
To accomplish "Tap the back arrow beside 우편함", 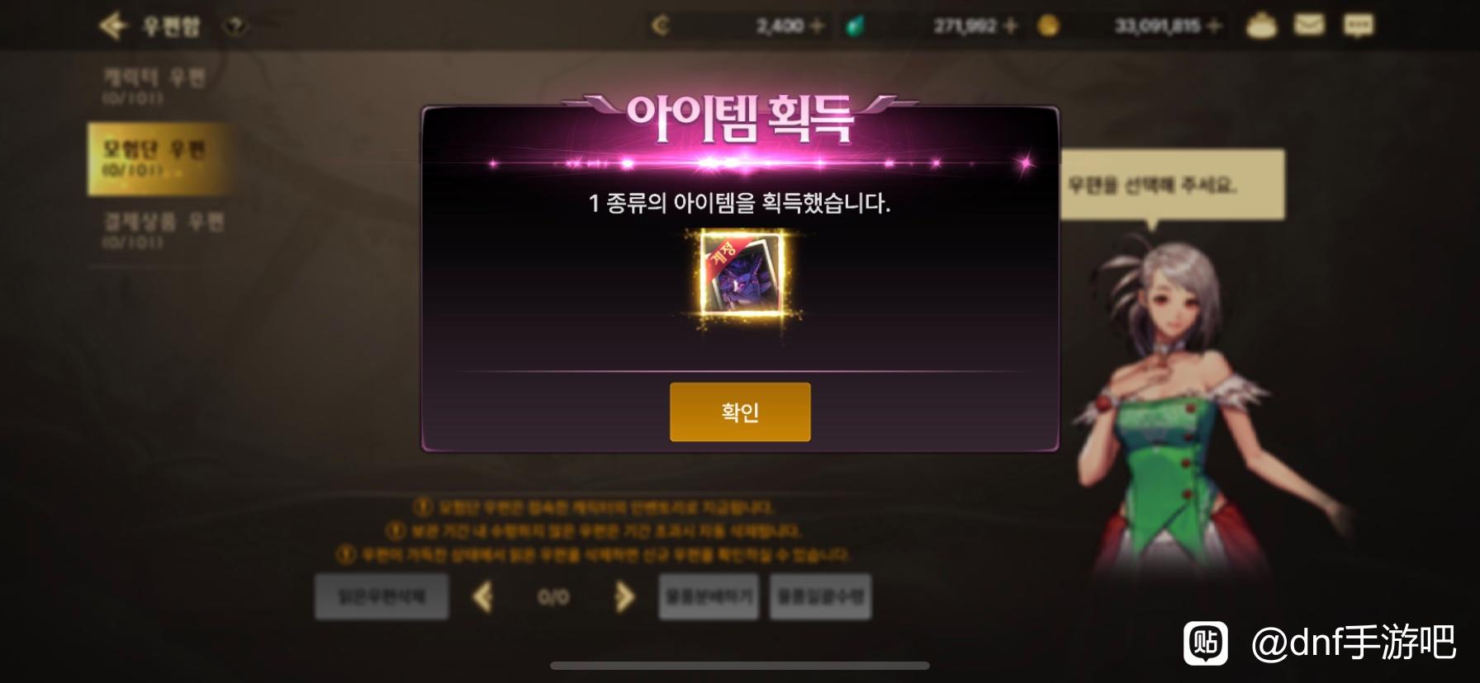I will (112, 26).
